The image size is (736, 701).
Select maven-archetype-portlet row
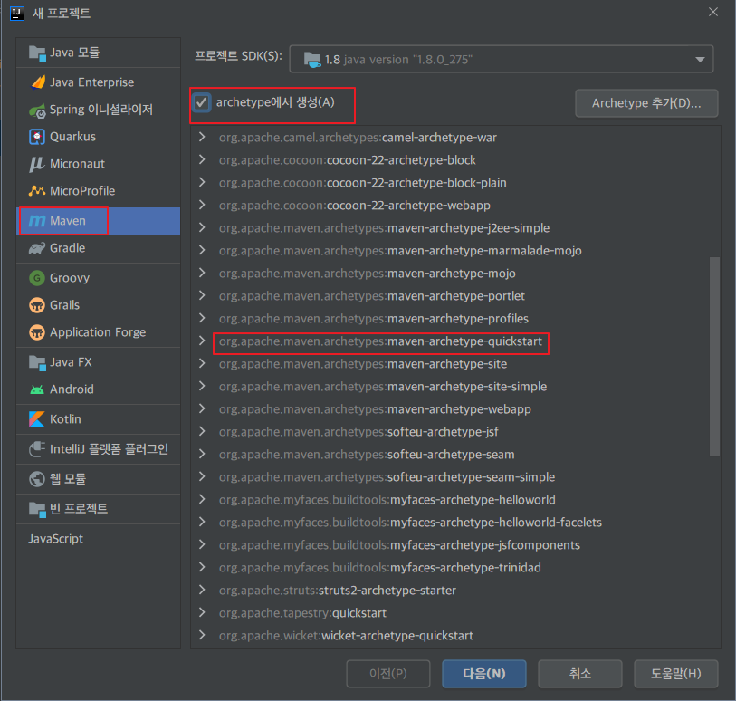[455, 296]
